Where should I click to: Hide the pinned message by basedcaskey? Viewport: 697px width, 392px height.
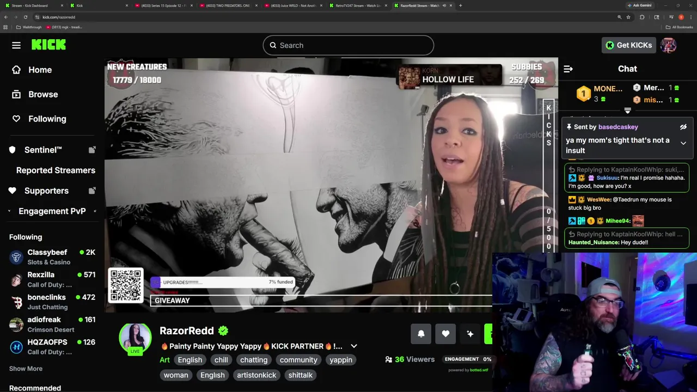pos(683,127)
